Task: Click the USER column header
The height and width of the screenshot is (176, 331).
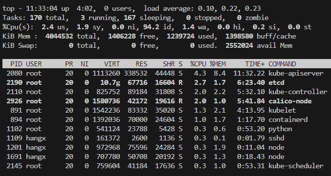Action: tap(34, 64)
